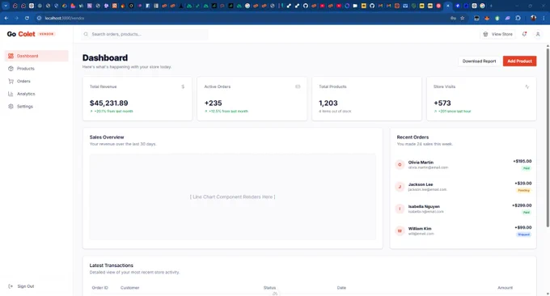Open the MetaMask fox extension

pyautogui.click(x=487, y=18)
